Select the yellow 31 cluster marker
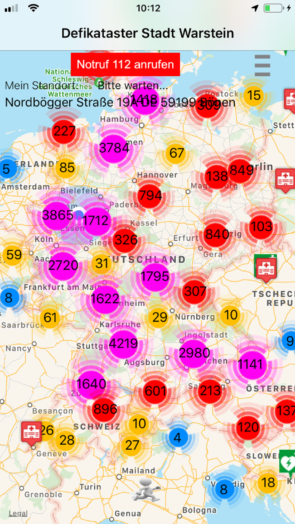Image resolution: width=295 pixels, height=524 pixels. pyautogui.click(x=101, y=263)
